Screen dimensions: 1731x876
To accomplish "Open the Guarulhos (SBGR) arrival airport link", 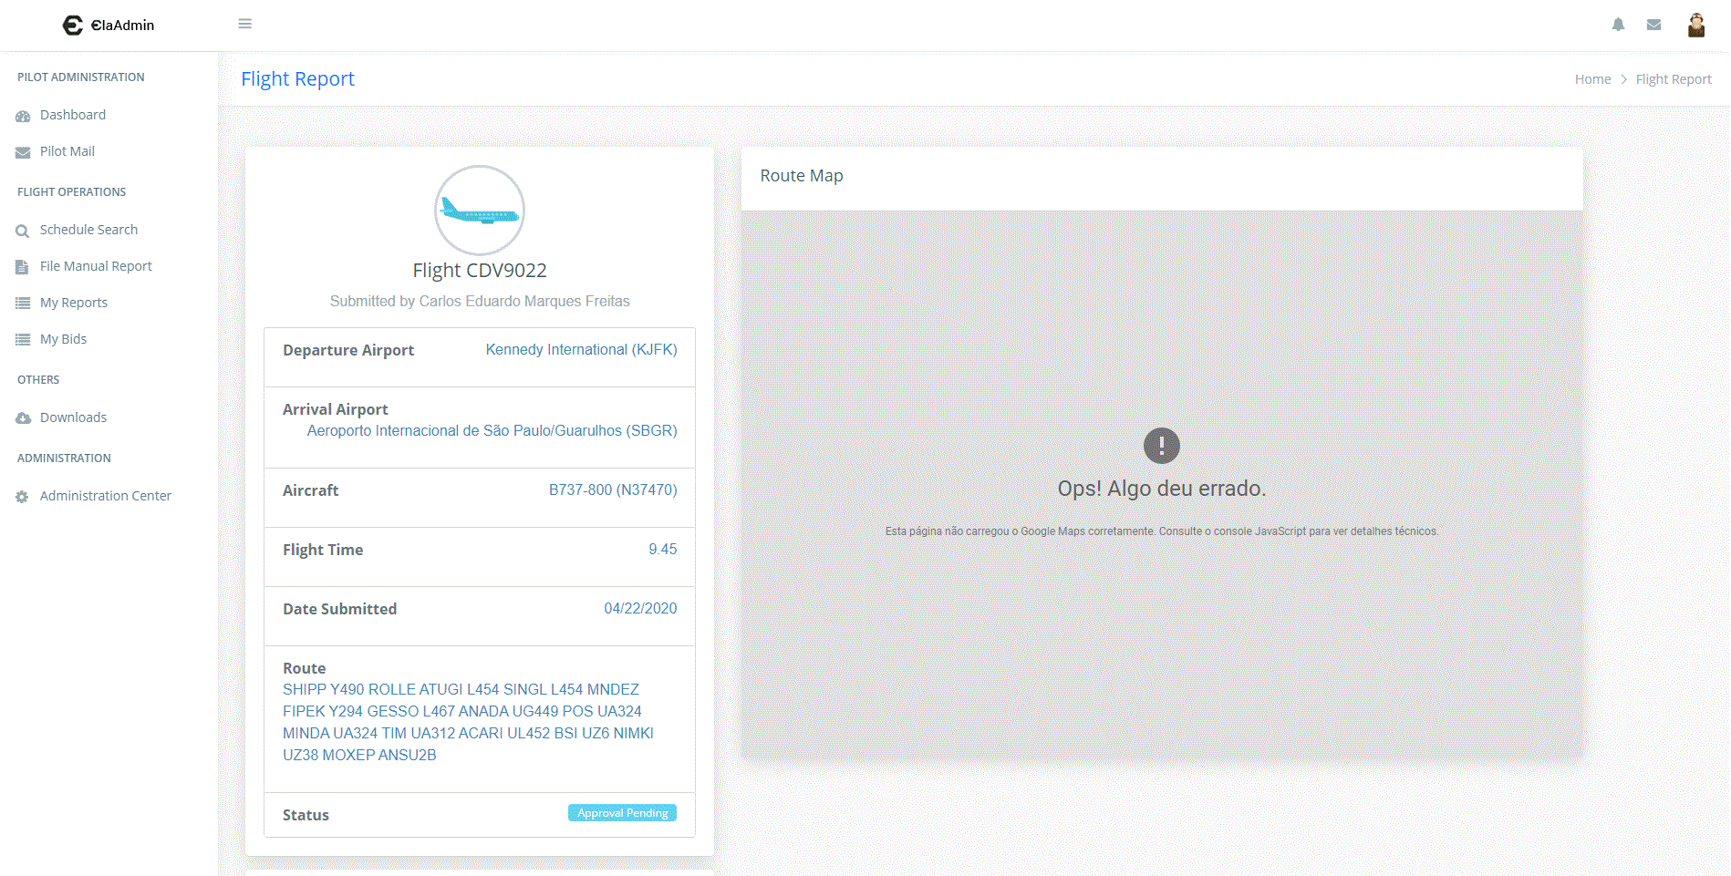I will pos(492,431).
